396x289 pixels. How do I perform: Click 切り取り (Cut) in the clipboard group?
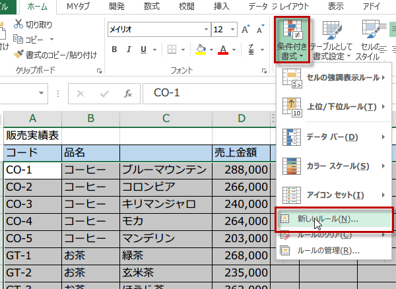click(x=38, y=25)
